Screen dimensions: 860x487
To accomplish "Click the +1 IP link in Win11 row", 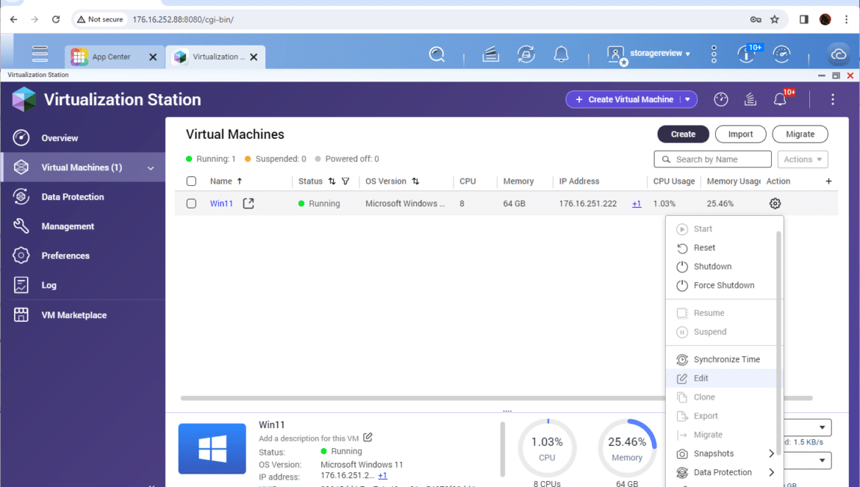I will tap(637, 203).
